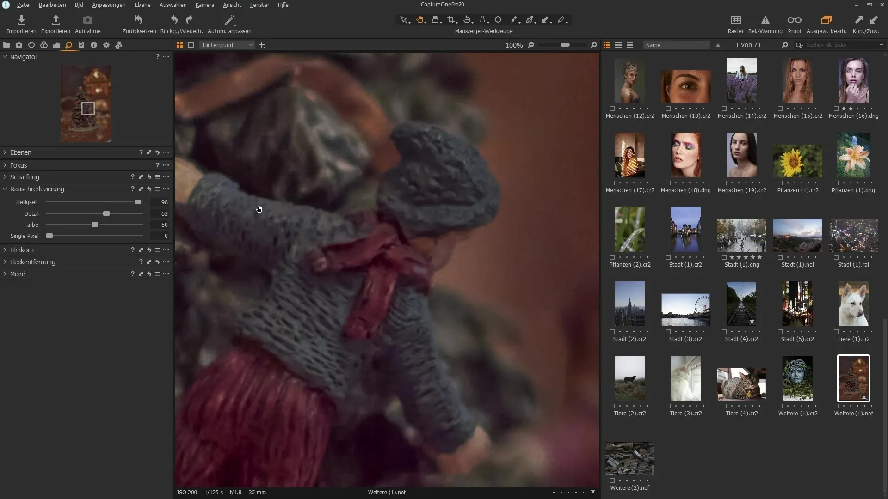Click the viewer zoom out magnifier
The height and width of the screenshot is (499, 888).
click(531, 45)
